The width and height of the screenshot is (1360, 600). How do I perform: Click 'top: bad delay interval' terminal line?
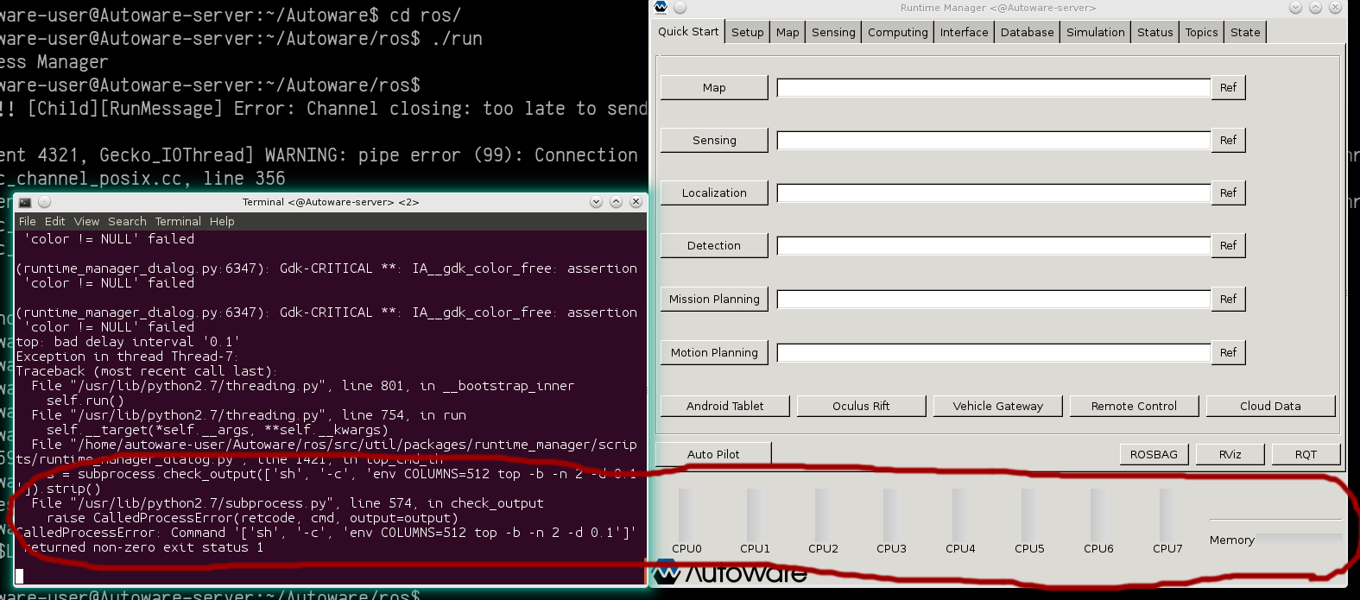tap(128, 342)
